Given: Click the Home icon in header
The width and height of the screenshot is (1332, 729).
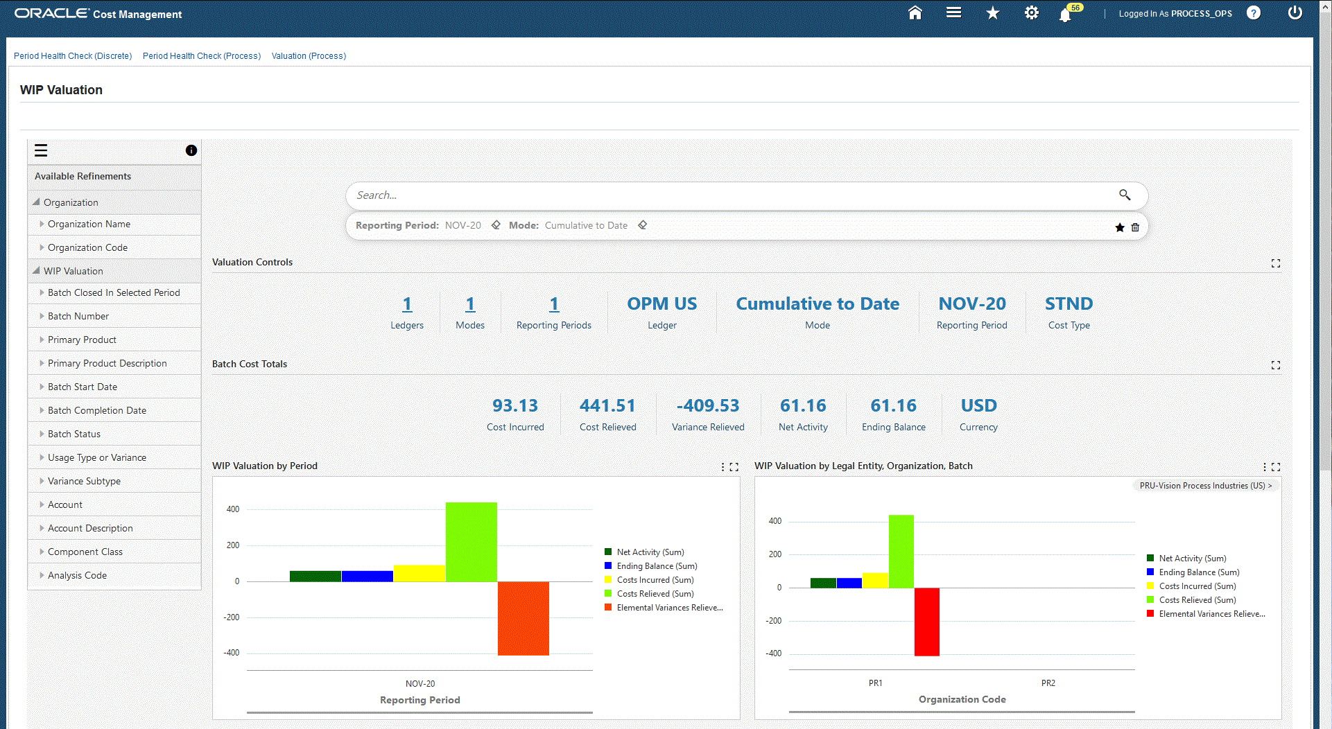Looking at the screenshot, I should (x=915, y=13).
